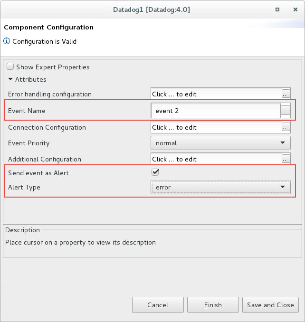Click the Configuration is Valid info icon

point(7,41)
